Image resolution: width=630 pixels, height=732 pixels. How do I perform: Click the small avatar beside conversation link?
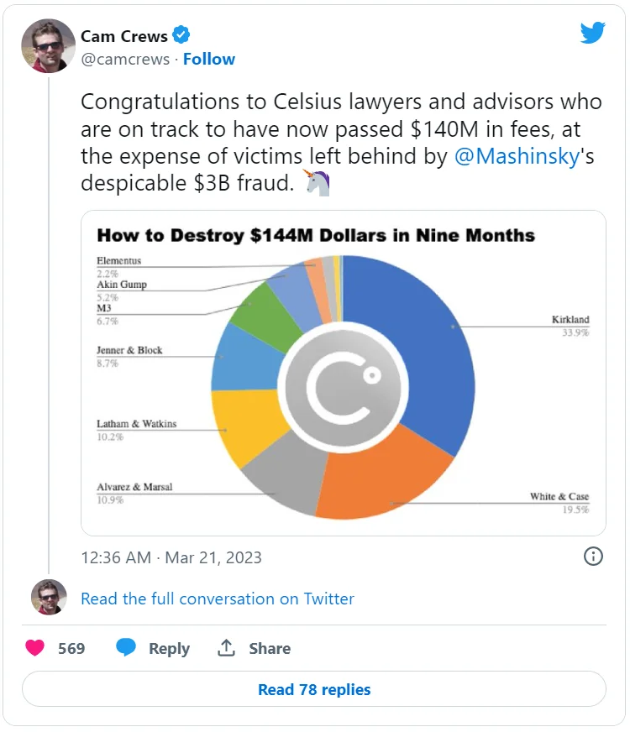coord(49,598)
